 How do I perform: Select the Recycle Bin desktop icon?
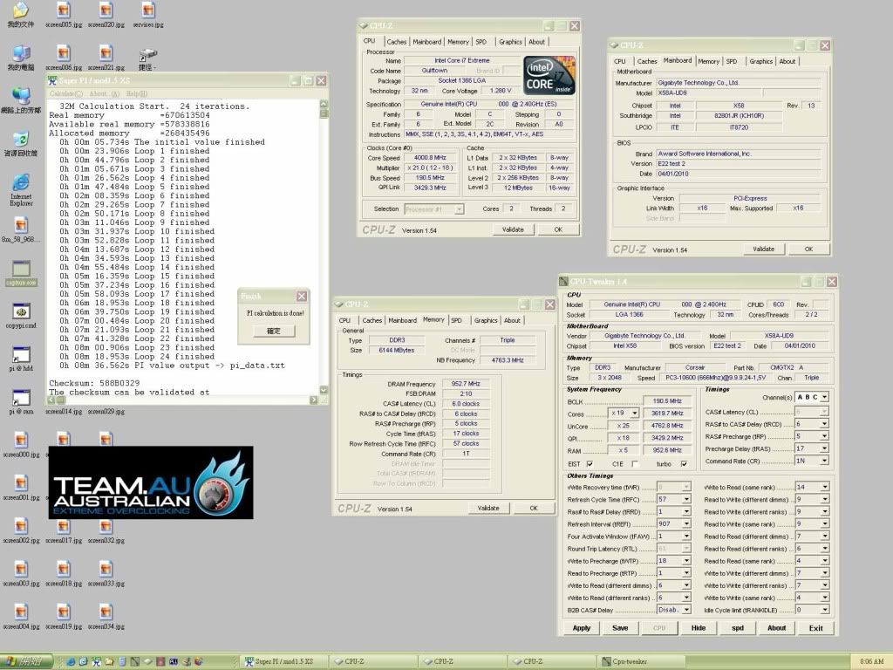[x=21, y=144]
